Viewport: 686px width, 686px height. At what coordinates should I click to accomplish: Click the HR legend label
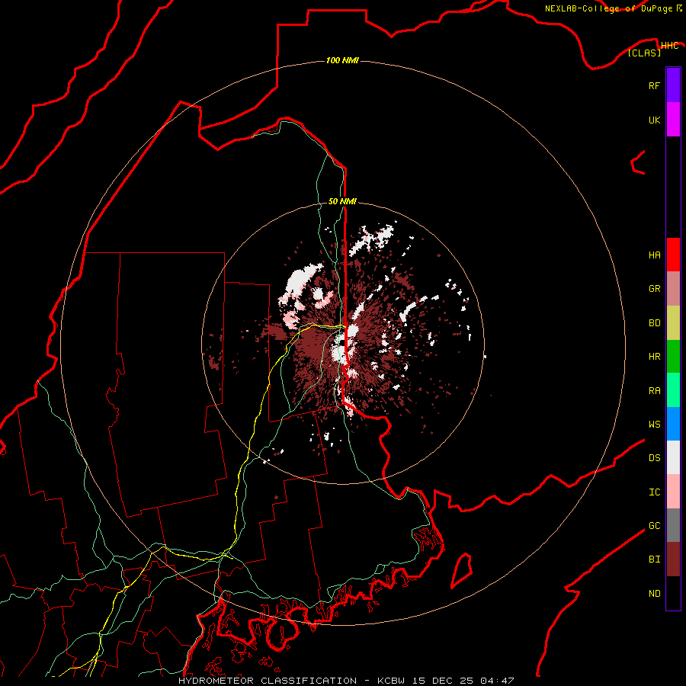[654, 357]
